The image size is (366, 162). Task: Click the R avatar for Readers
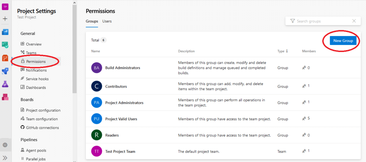pos(97,135)
